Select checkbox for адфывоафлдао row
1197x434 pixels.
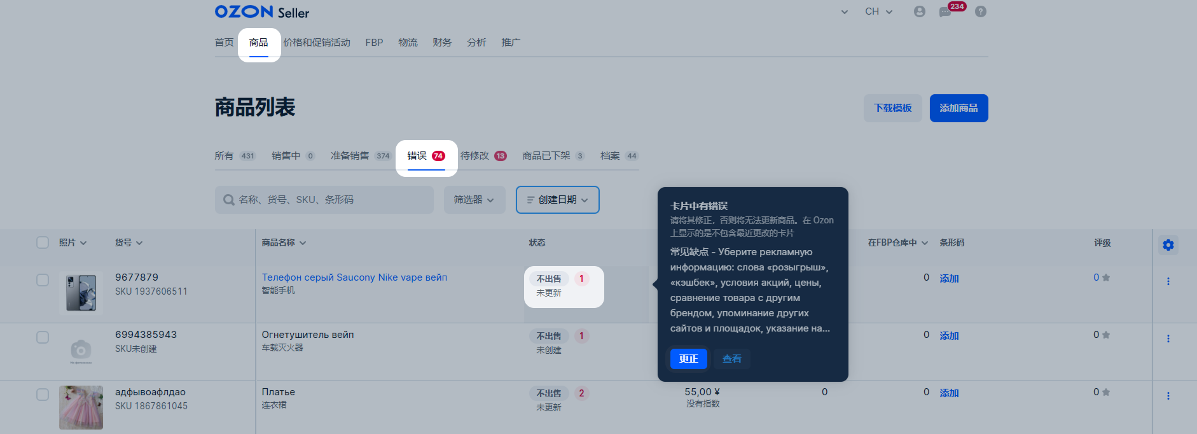(43, 395)
